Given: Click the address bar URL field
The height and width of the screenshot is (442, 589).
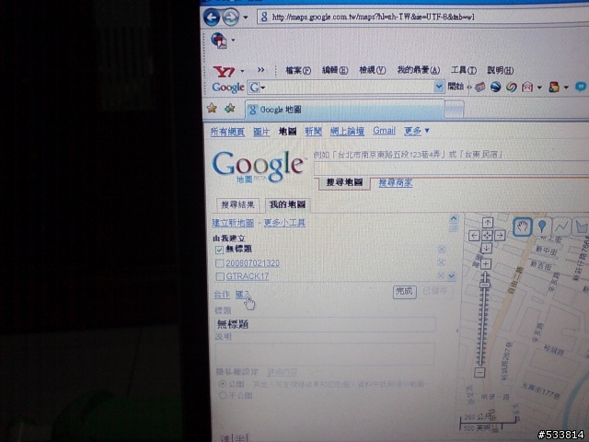Looking at the screenshot, I should tap(422, 17).
